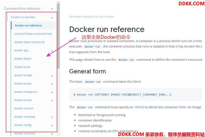Open docker (base command) page
The width and height of the screenshot is (205, 137).
tap(29, 42)
